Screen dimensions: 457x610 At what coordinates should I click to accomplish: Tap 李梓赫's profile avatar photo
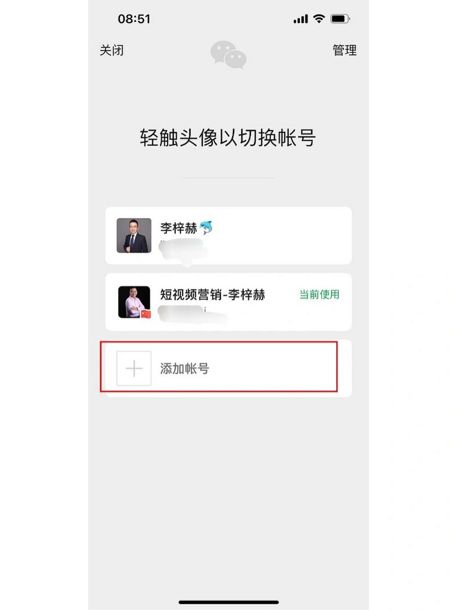coord(134,236)
